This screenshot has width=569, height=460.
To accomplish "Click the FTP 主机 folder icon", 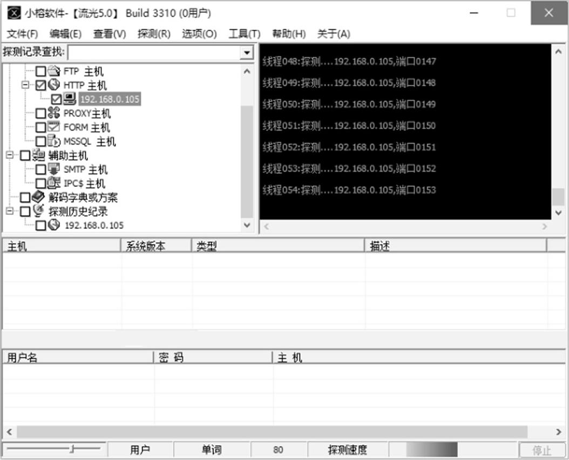I will 53,70.
